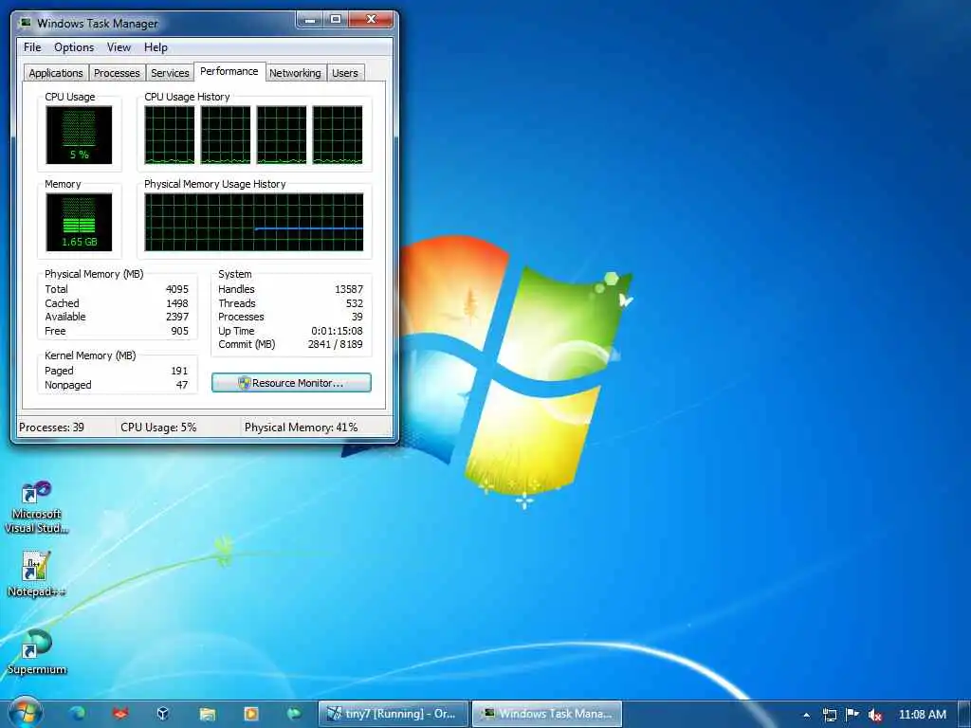The width and height of the screenshot is (971, 728).
Task: Select the Nonpaged value 47
Action: (x=181, y=385)
